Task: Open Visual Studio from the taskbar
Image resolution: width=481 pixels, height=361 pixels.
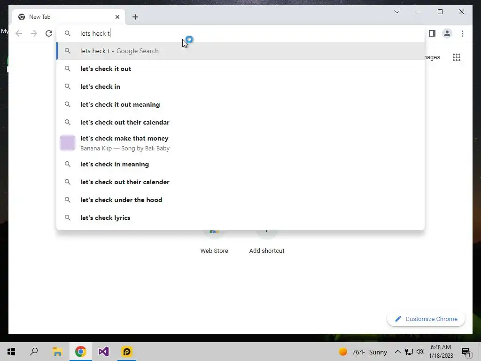Action: point(104,352)
